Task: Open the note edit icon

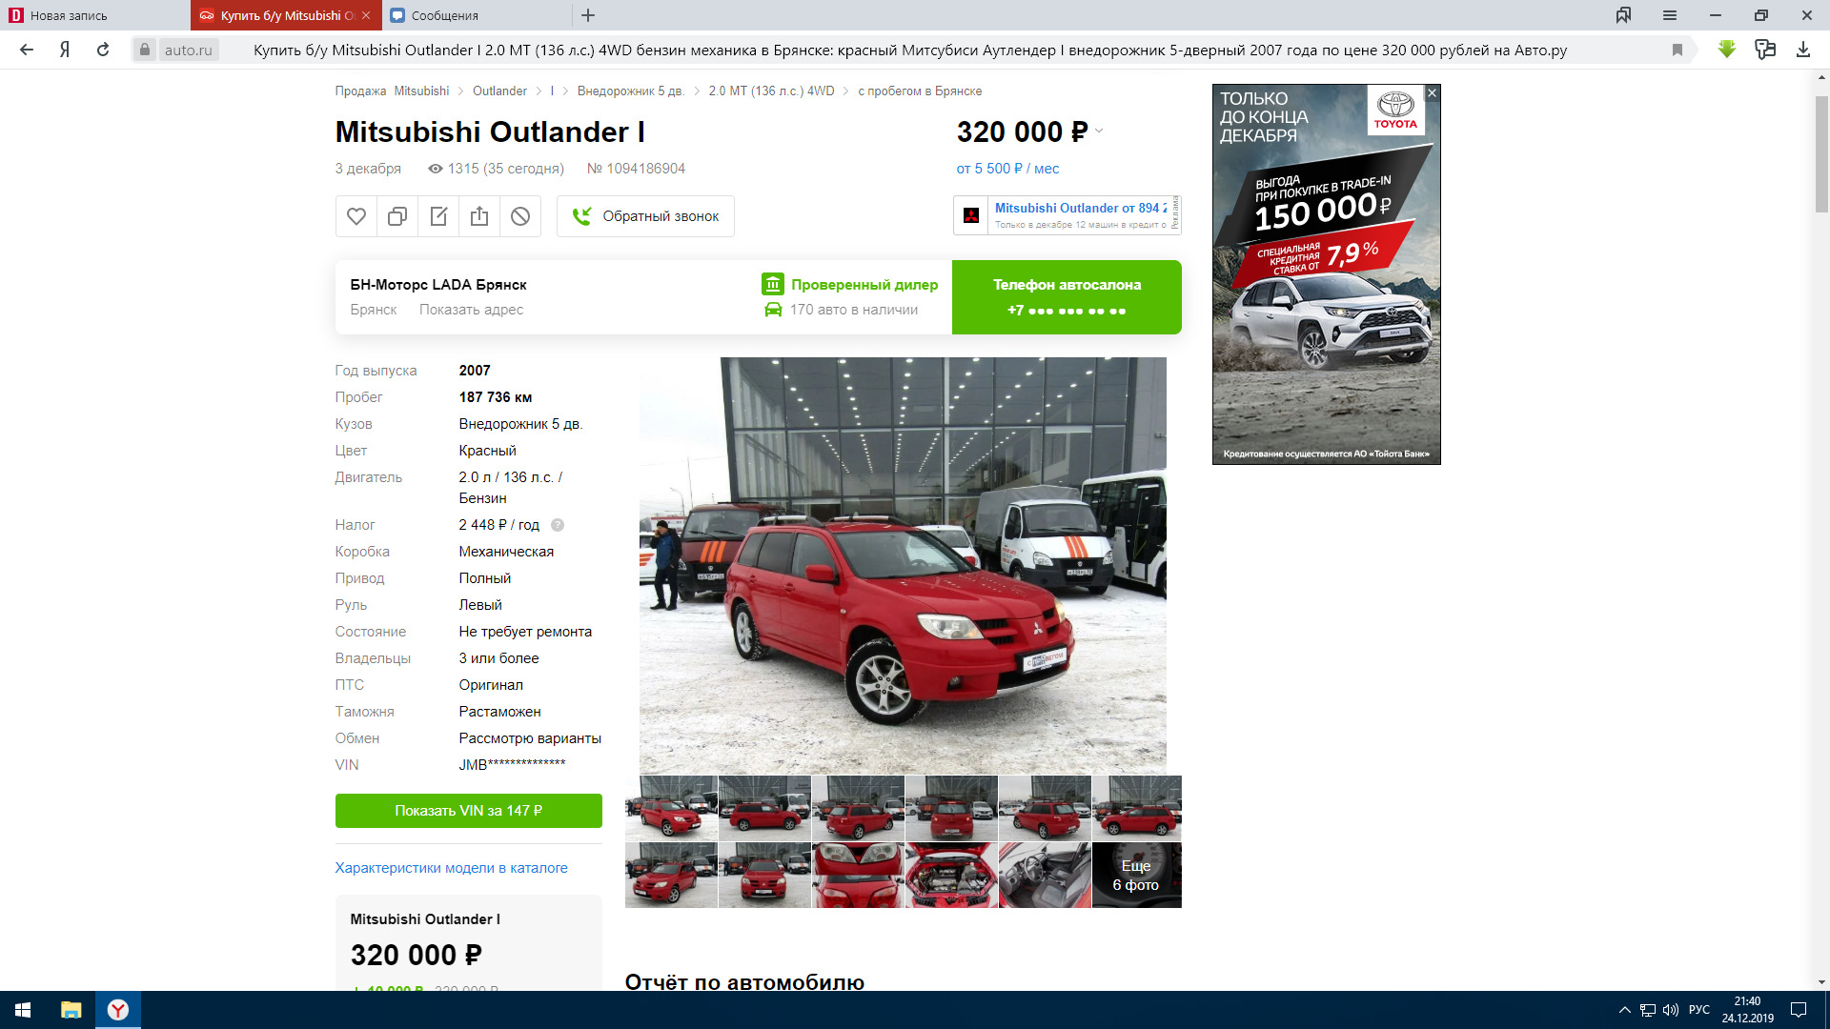Action: pyautogui.click(x=438, y=216)
